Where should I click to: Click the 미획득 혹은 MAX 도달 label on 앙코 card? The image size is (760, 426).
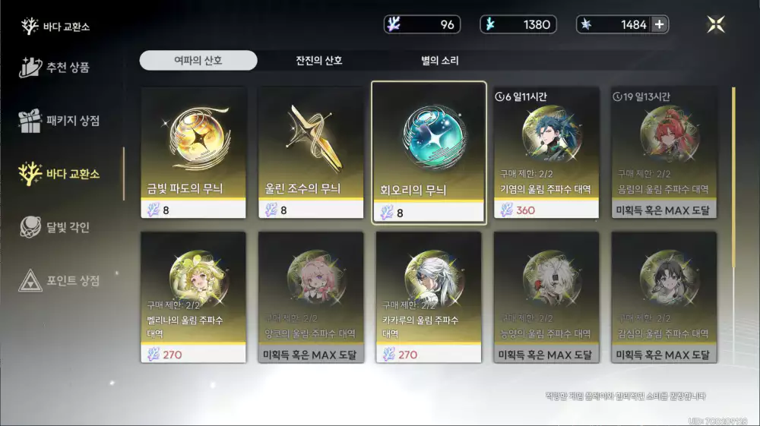(311, 355)
